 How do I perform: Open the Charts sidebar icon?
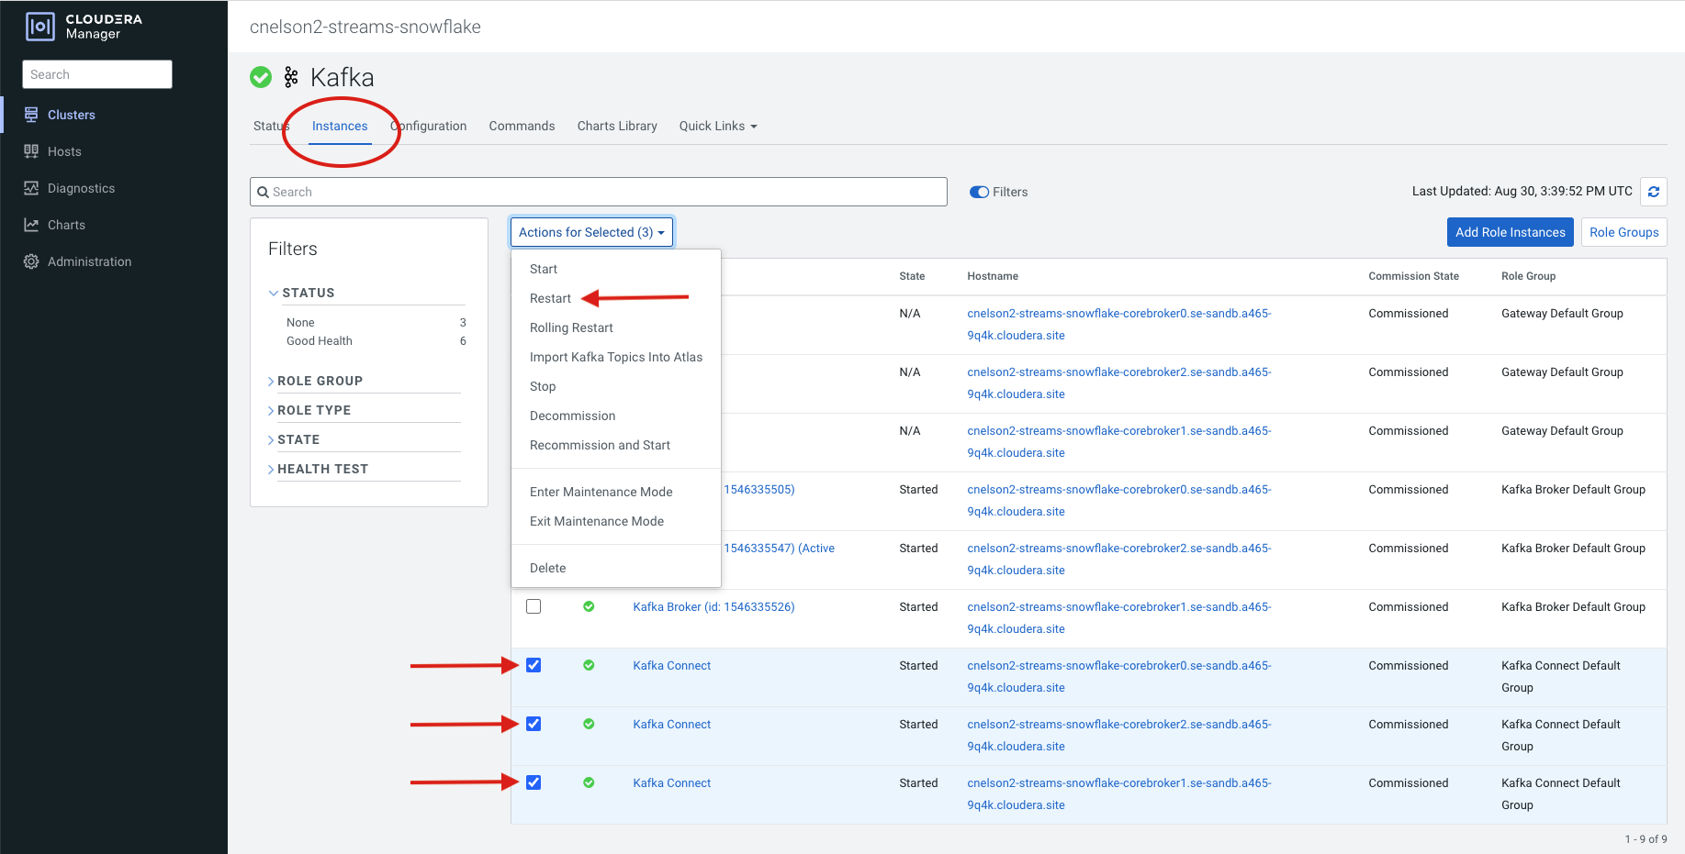(31, 225)
